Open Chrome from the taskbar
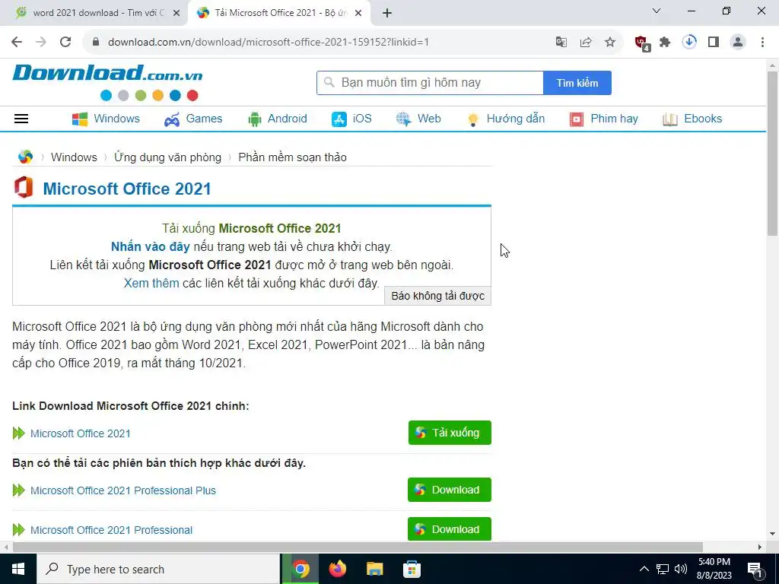 click(300, 569)
